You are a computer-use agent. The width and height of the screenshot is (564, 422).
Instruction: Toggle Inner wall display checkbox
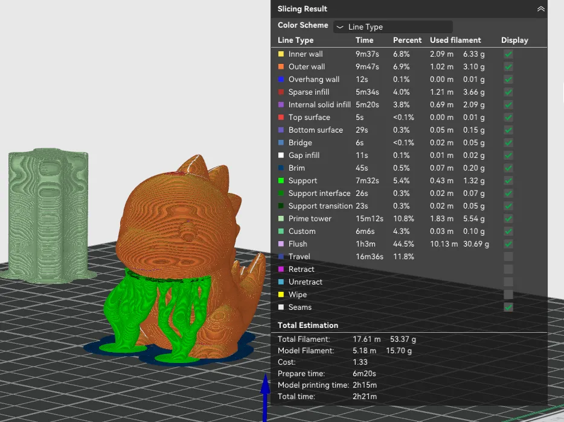point(508,54)
